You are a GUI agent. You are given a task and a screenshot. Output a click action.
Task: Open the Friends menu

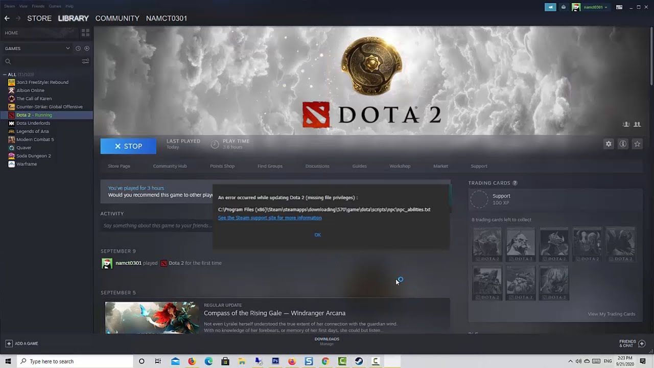[38, 6]
